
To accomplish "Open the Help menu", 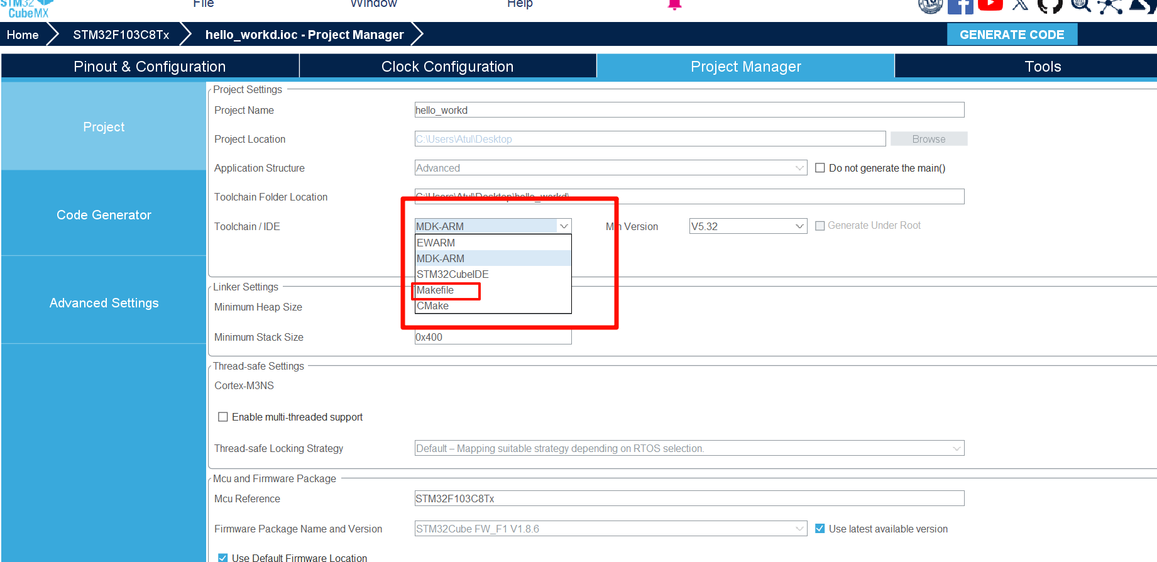I will point(520,4).
